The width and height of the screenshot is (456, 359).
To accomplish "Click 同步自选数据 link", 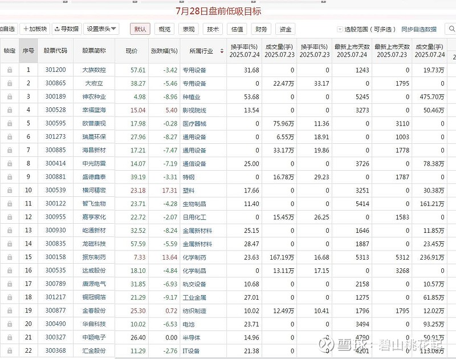I will click(x=419, y=29).
